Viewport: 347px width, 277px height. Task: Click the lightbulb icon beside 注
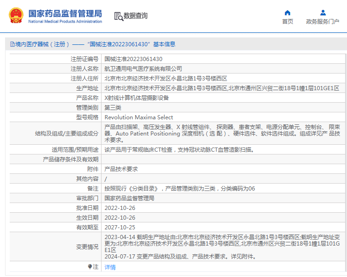(x=90, y=266)
